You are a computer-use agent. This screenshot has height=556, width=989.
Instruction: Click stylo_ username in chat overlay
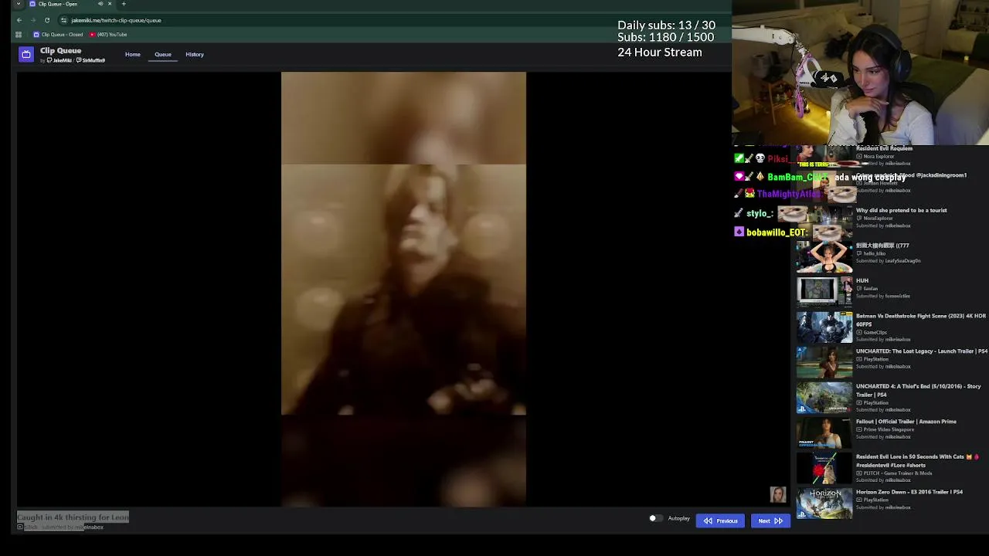[x=760, y=213]
